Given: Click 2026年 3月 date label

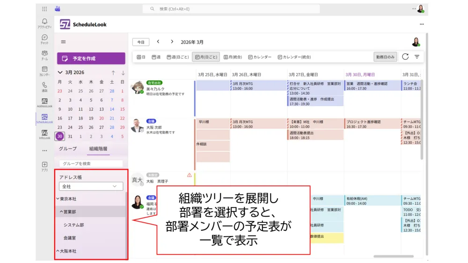Looking at the screenshot, I should pyautogui.click(x=192, y=42).
